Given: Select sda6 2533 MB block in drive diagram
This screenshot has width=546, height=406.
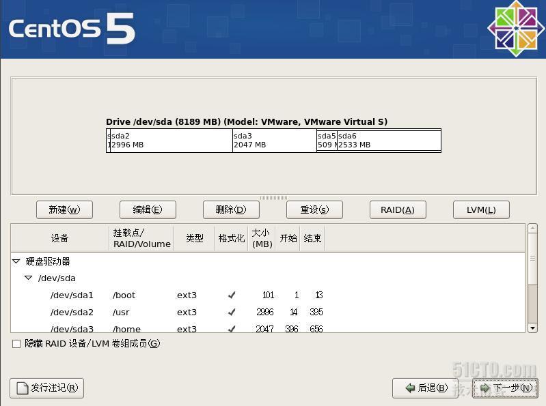Looking at the screenshot, I should [x=389, y=141].
